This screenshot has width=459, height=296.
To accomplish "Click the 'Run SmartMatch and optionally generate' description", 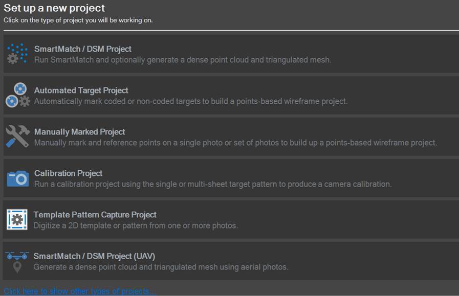I will [x=183, y=60].
